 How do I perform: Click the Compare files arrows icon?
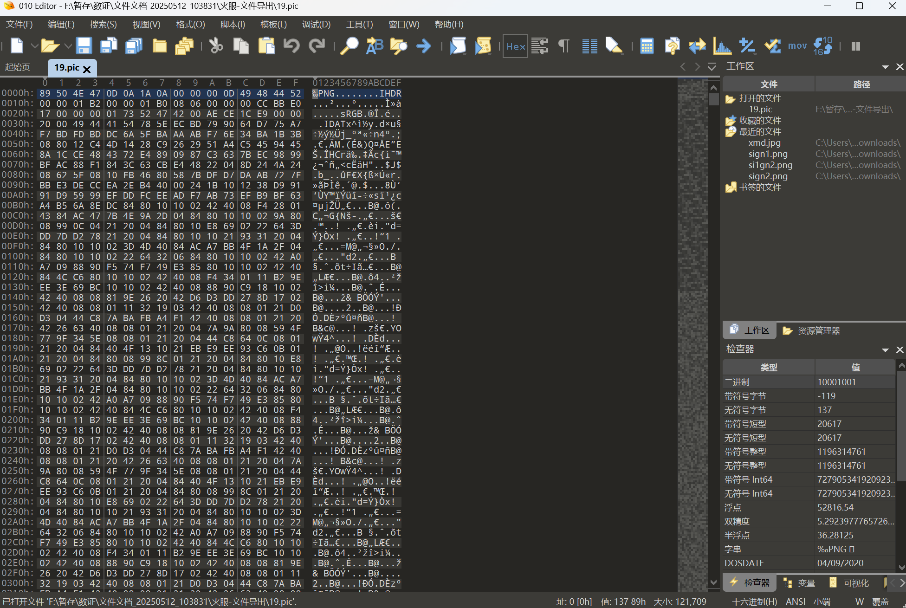[697, 46]
